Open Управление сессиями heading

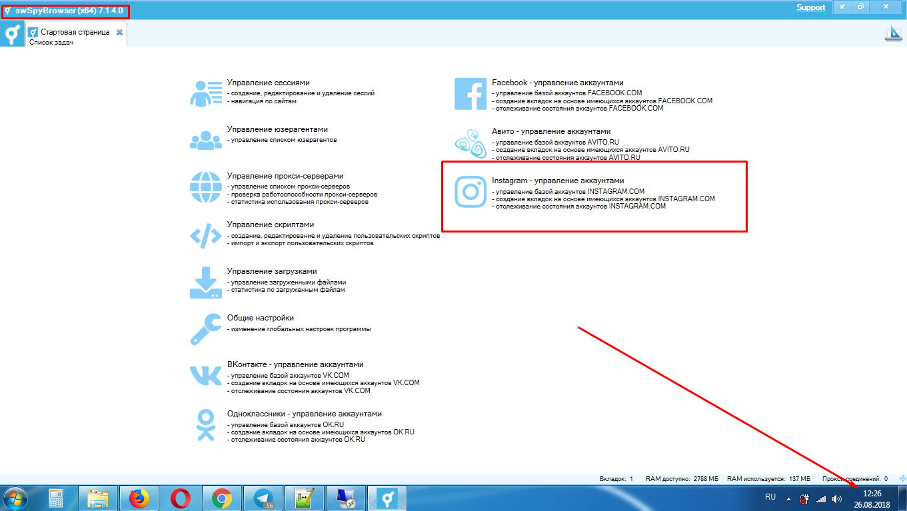[x=269, y=83]
